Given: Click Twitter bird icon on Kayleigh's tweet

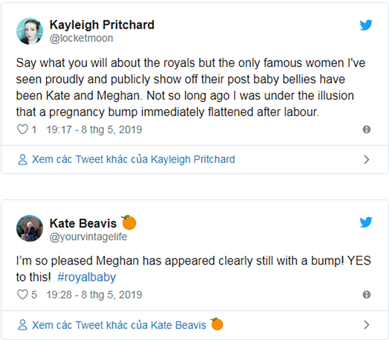Looking at the screenshot, I should 366,25.
